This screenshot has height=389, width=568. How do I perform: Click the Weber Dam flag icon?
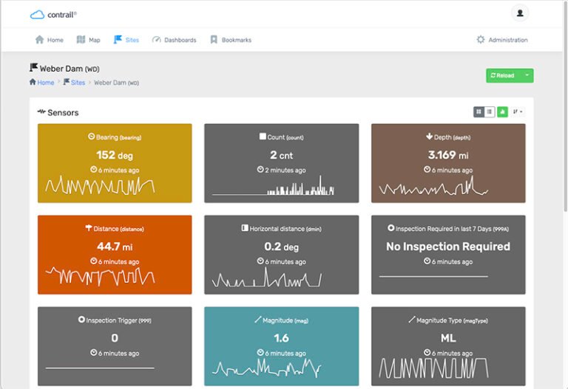(x=33, y=68)
